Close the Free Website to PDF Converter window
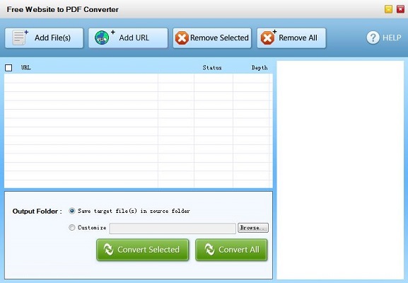Image resolution: width=408 pixels, height=283 pixels. (400, 9)
